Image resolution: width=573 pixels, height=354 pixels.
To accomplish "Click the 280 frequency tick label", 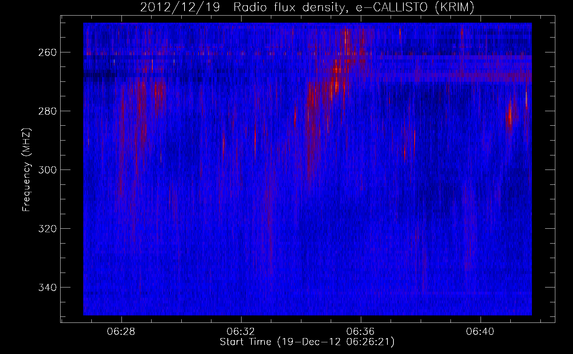I will (47, 111).
